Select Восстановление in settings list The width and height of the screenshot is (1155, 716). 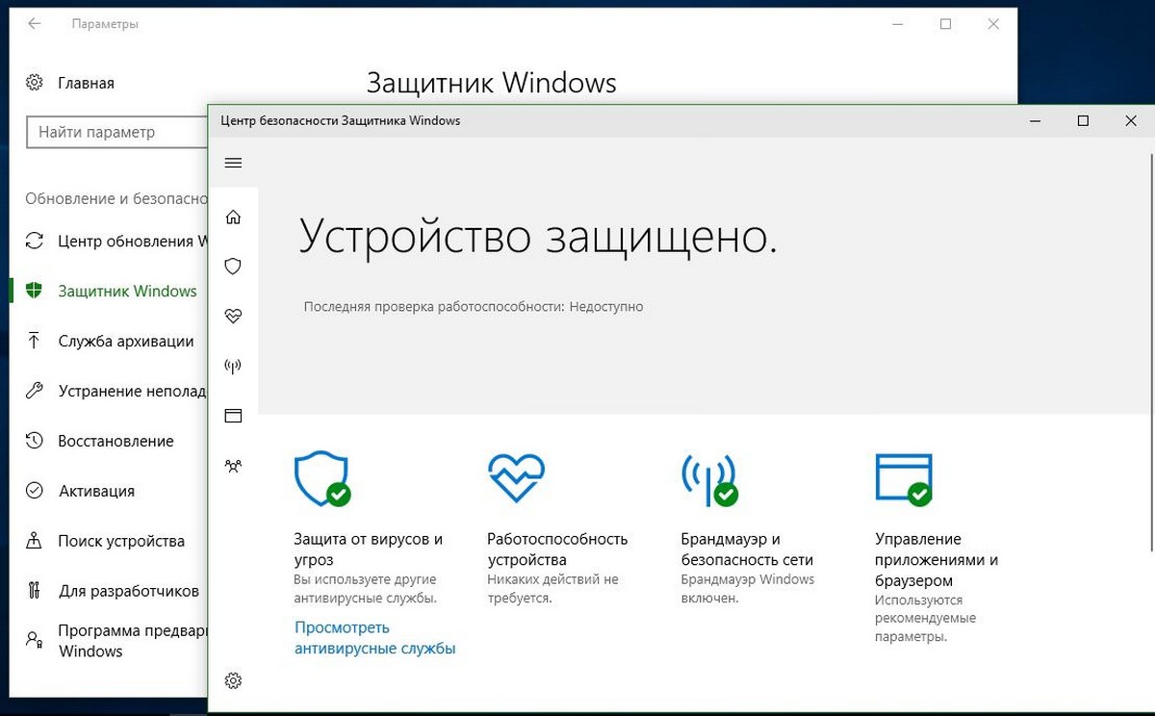[115, 441]
